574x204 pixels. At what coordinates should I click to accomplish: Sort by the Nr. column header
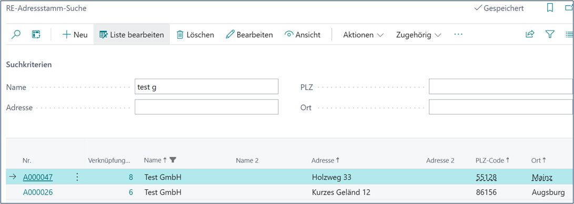(26, 160)
